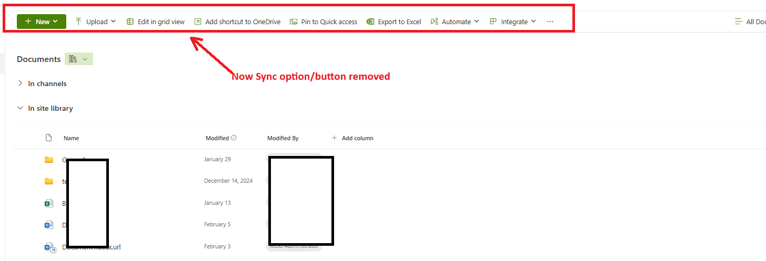Open the Integrate dropdown

[x=513, y=22]
